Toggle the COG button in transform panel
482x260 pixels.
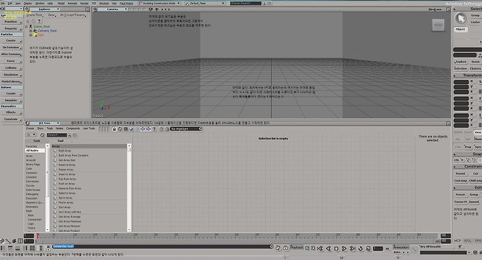pos(458,147)
